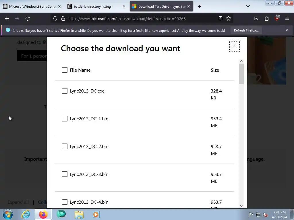Click Firefox taskbar icon

tap(43, 214)
